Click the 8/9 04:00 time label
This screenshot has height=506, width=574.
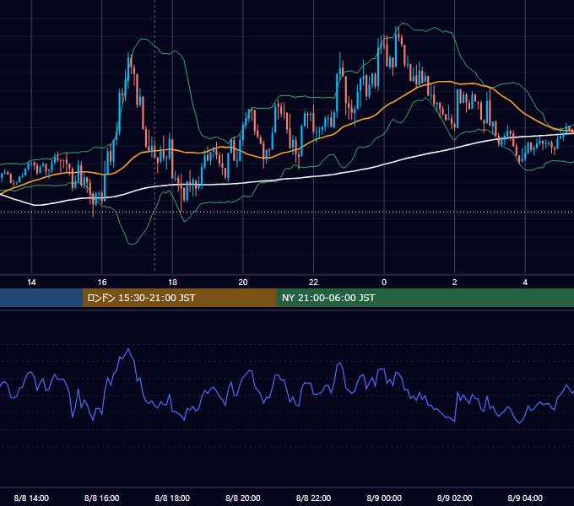525,498
